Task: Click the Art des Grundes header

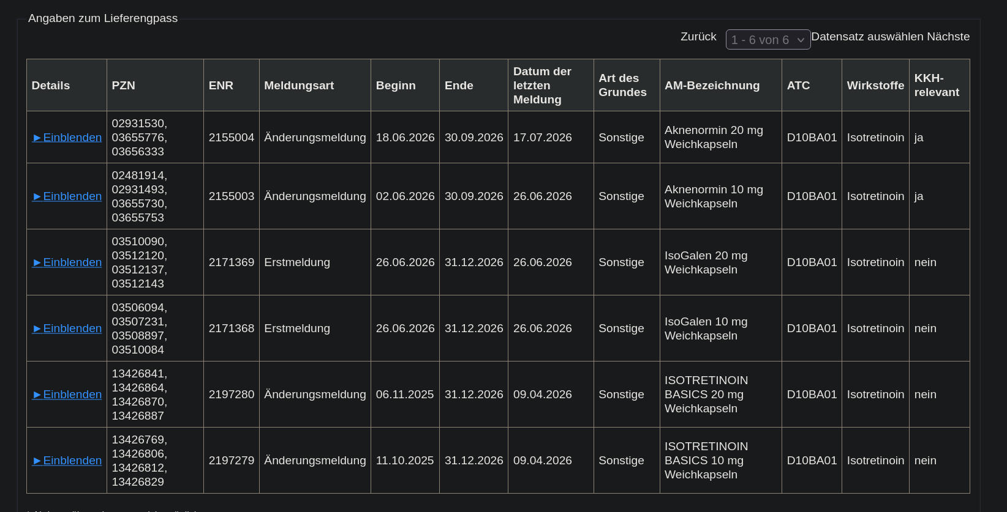Action: pos(622,86)
